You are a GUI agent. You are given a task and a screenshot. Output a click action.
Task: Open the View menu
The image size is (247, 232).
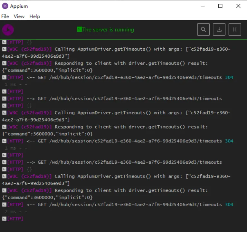click(19, 16)
